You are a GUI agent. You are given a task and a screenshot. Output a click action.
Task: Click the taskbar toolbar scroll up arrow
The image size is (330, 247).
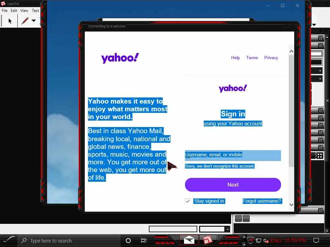pos(244,237)
